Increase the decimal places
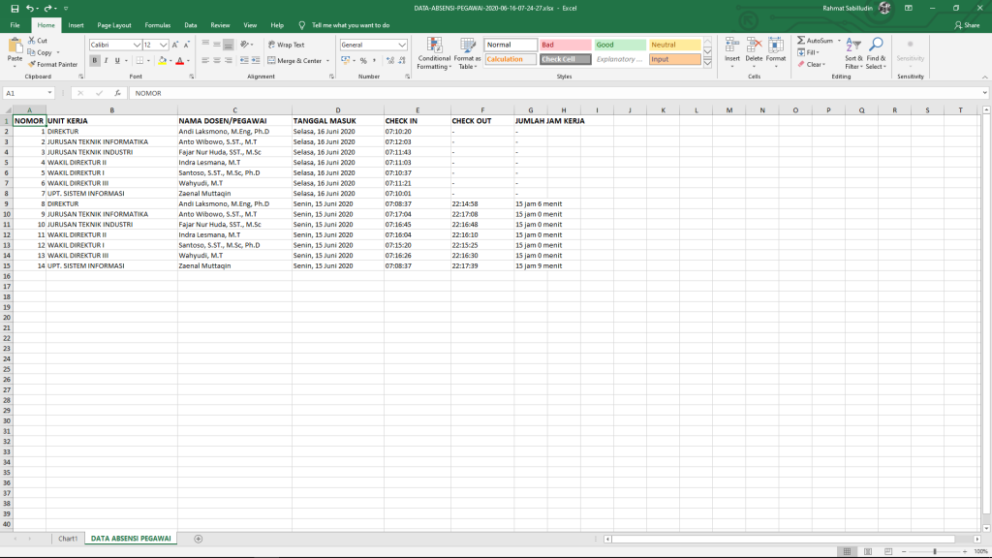 [x=390, y=61]
